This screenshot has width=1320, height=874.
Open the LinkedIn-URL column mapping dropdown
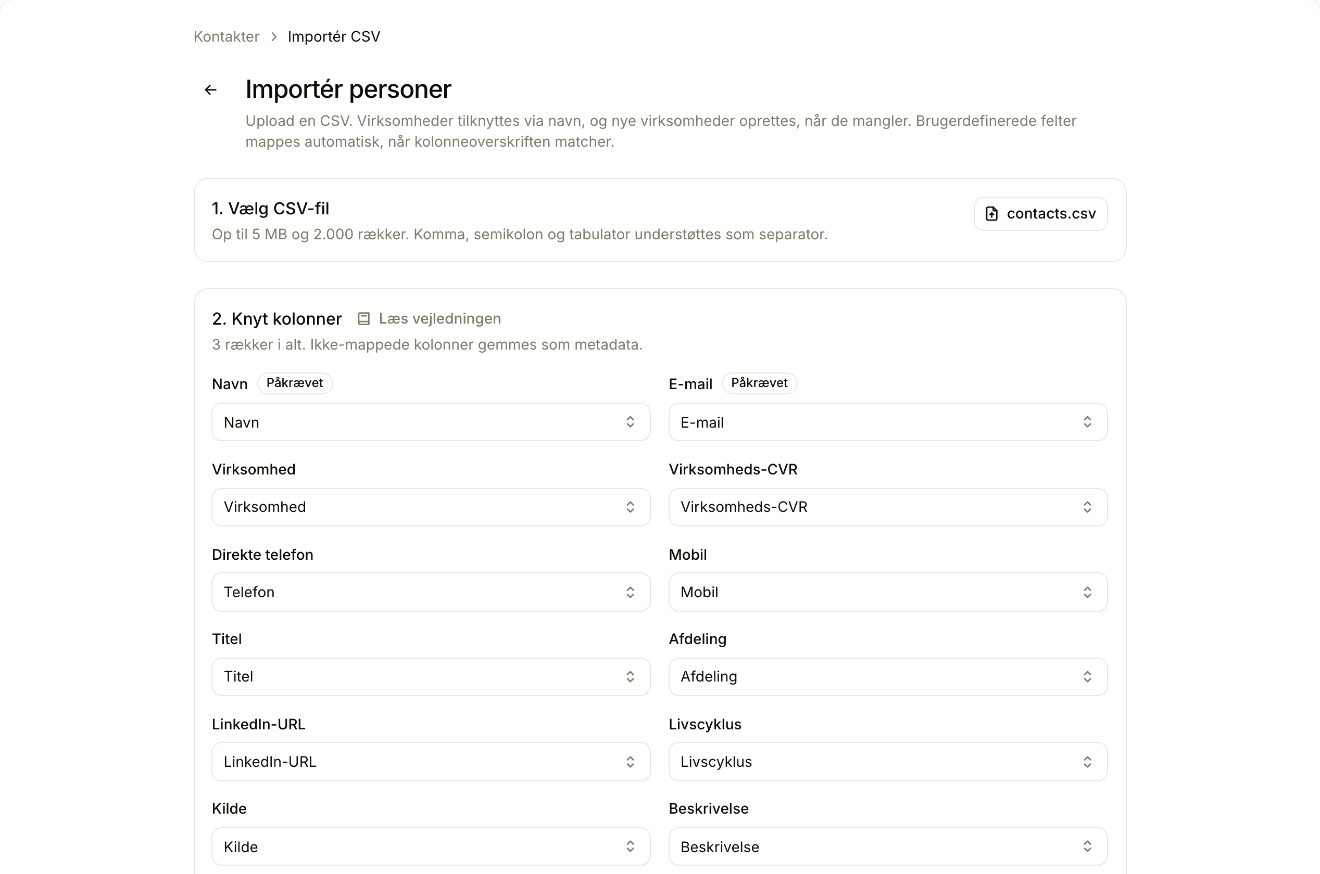point(431,762)
